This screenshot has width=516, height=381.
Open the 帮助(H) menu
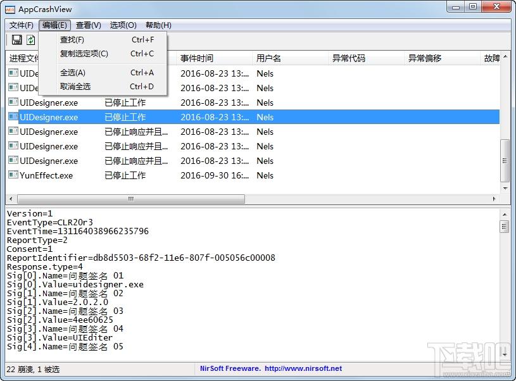[158, 25]
